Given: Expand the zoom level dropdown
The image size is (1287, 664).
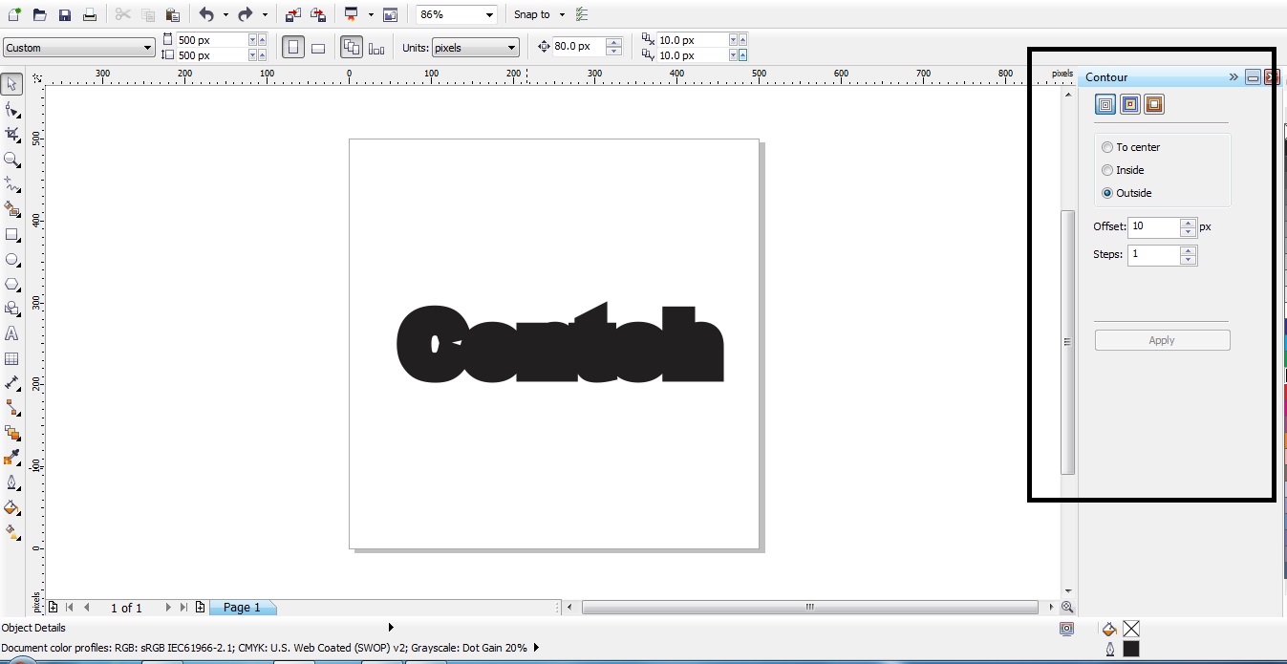Looking at the screenshot, I should (x=488, y=13).
